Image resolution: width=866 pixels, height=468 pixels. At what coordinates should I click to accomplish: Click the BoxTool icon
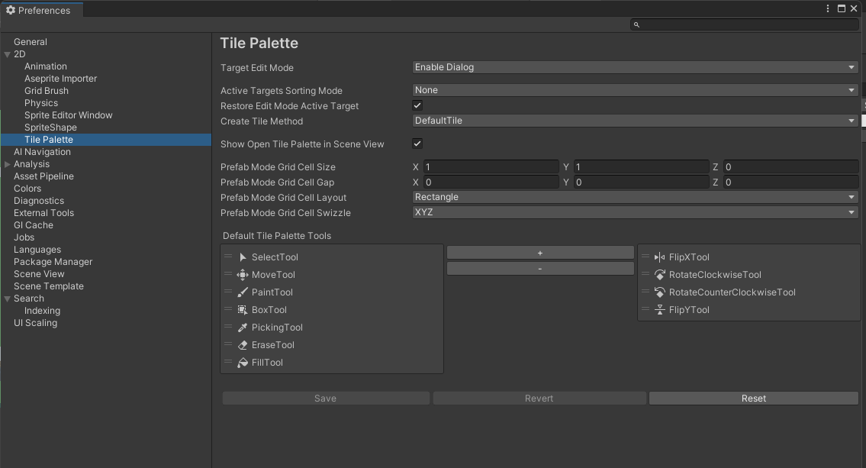click(x=243, y=310)
